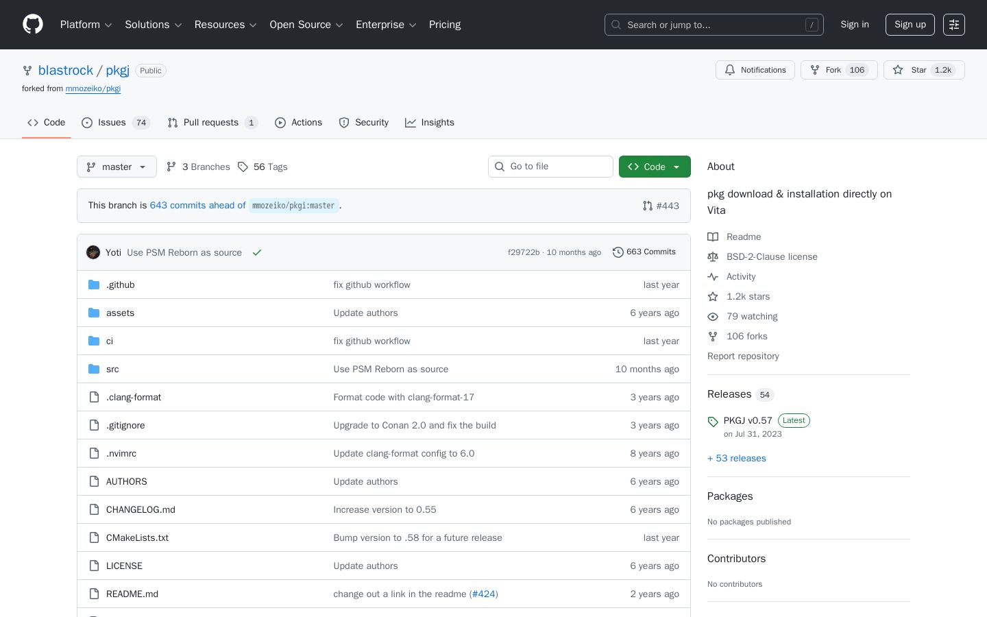Image resolution: width=987 pixels, height=617 pixels.
Task: Sign in to GitHub
Action: click(x=855, y=25)
